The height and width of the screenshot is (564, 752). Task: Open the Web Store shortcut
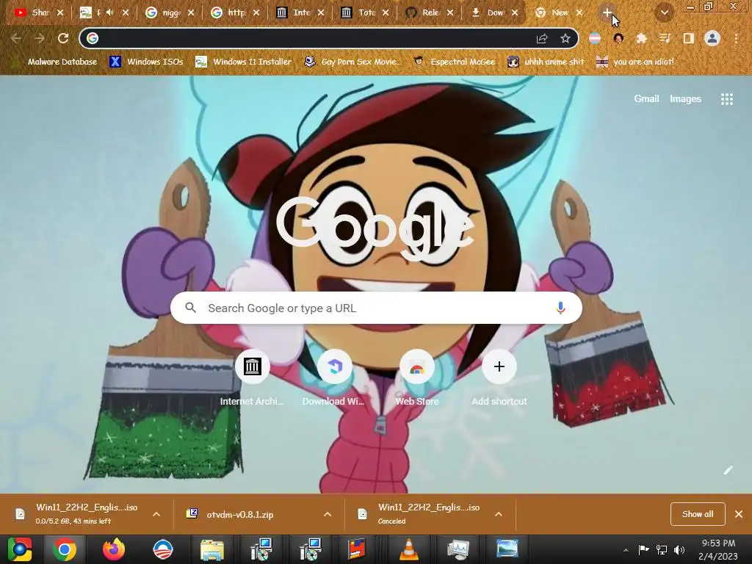[x=417, y=379]
